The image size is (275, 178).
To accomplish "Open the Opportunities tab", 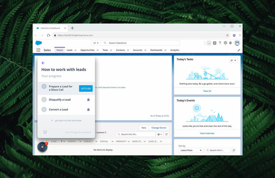I will (x=87, y=50).
